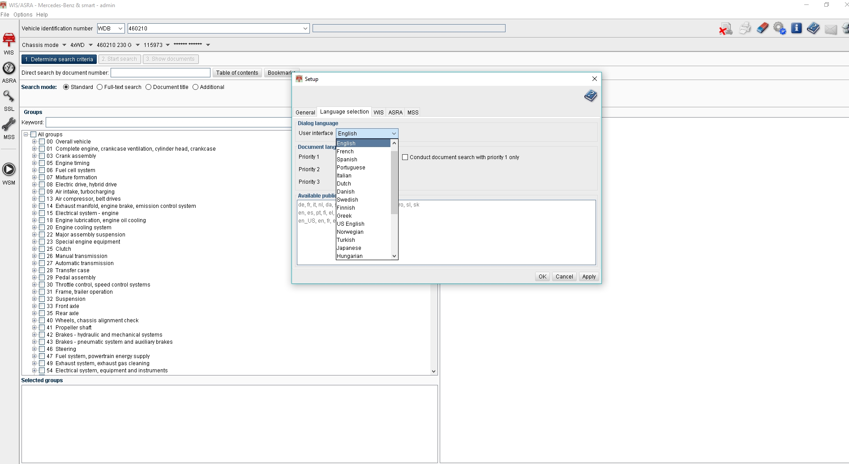Open the Options menu
This screenshot has width=849, height=464.
(22, 15)
